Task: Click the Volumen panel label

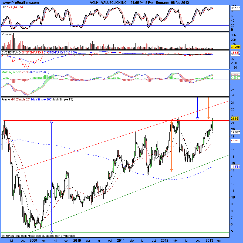Action: pyautogui.click(x=7, y=34)
